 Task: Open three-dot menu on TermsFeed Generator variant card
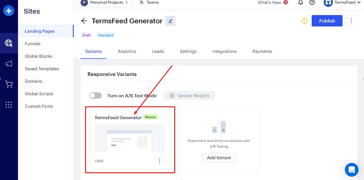point(160,161)
